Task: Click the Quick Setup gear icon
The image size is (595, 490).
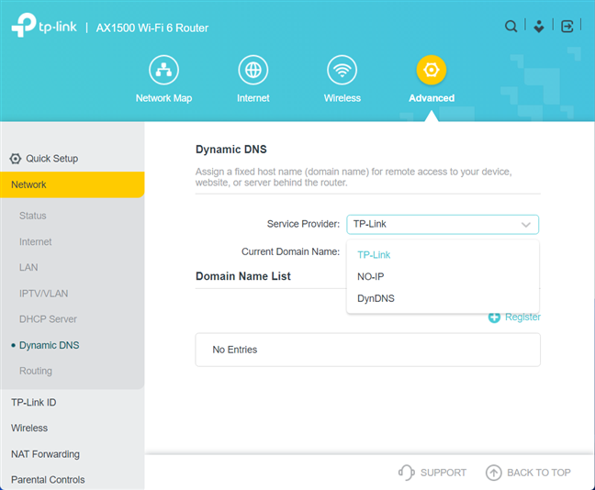Action: (16, 159)
